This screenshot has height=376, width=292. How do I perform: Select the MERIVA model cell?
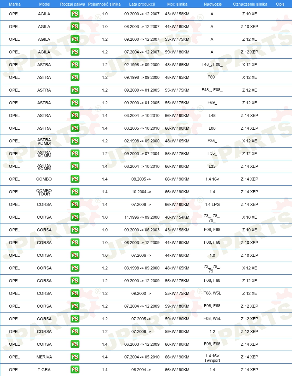[x=44, y=357]
